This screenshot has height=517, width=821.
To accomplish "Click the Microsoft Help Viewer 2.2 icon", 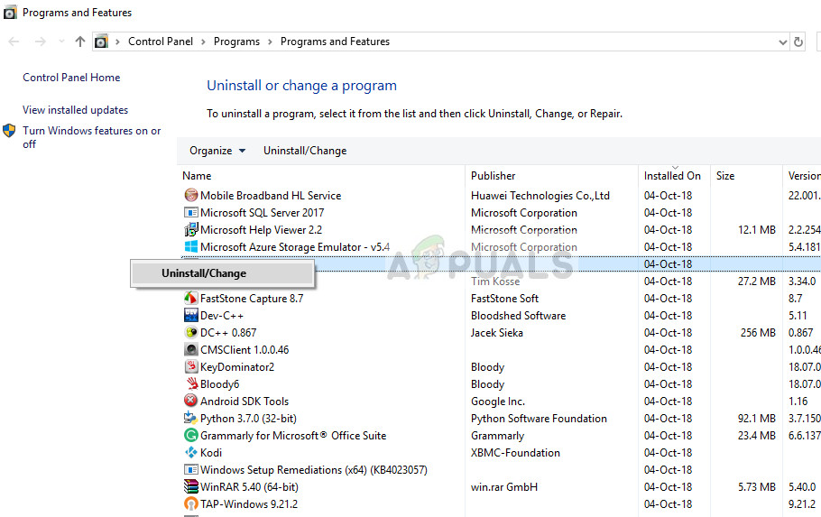I will pos(191,229).
